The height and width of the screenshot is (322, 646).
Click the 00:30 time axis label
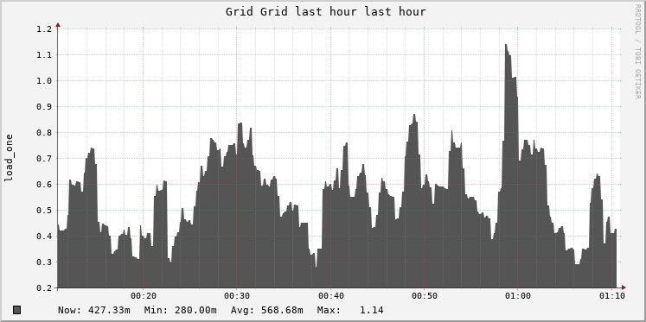(237, 296)
